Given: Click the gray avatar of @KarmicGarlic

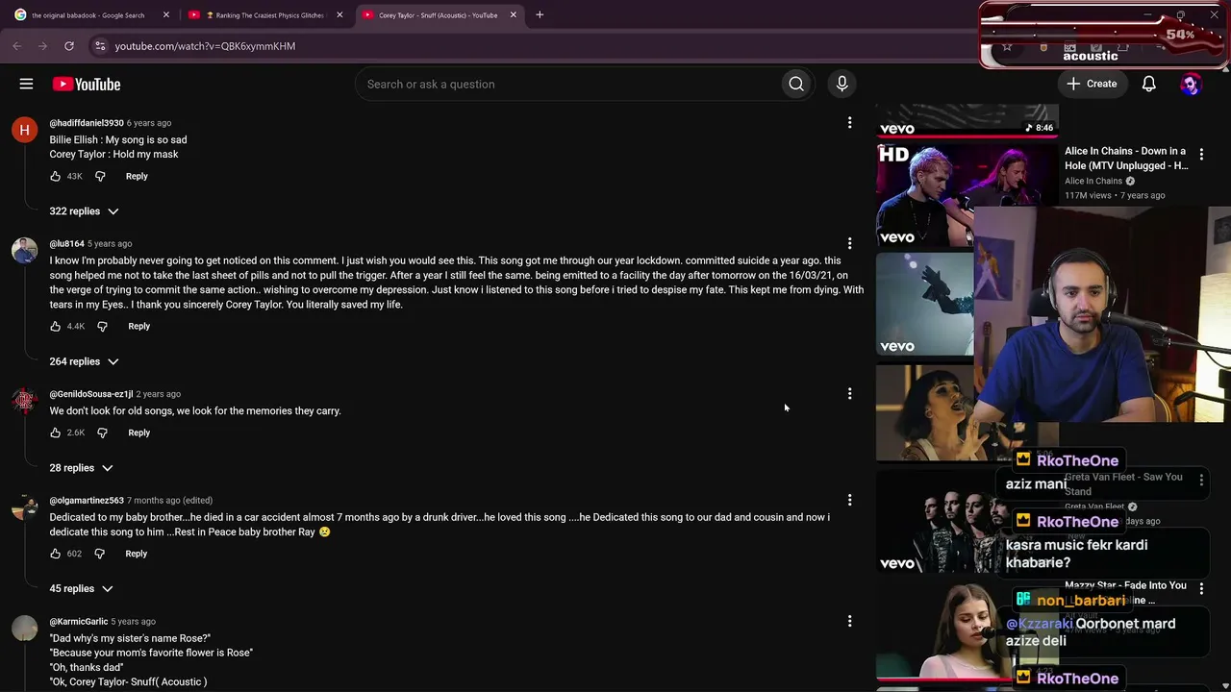Looking at the screenshot, I should [x=24, y=629].
